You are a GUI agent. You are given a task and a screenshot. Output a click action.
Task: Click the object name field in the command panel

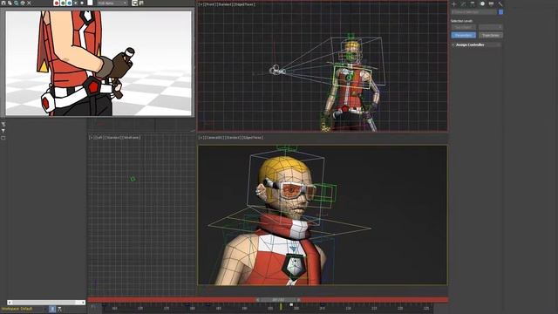tap(473, 12)
